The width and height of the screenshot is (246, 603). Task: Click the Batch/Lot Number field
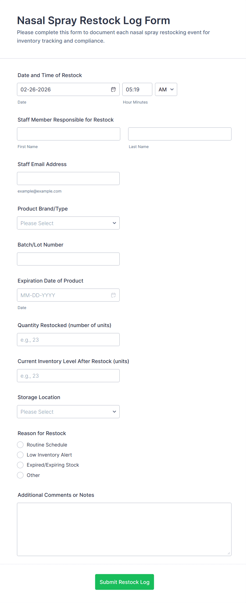click(68, 259)
